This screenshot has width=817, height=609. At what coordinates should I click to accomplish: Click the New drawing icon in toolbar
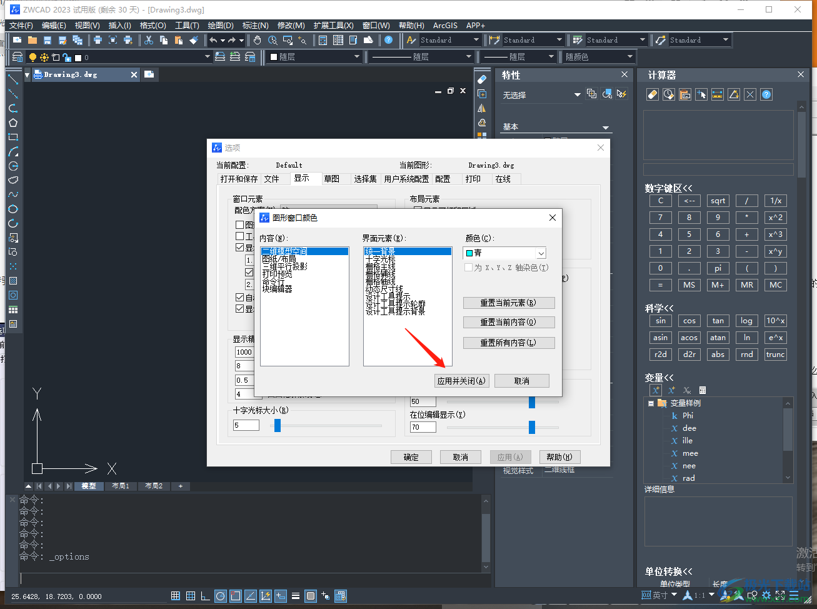[x=18, y=40]
